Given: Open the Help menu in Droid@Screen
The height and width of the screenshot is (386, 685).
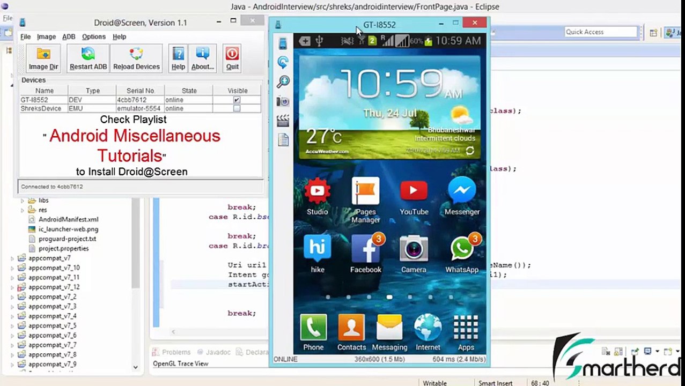Looking at the screenshot, I should point(119,36).
